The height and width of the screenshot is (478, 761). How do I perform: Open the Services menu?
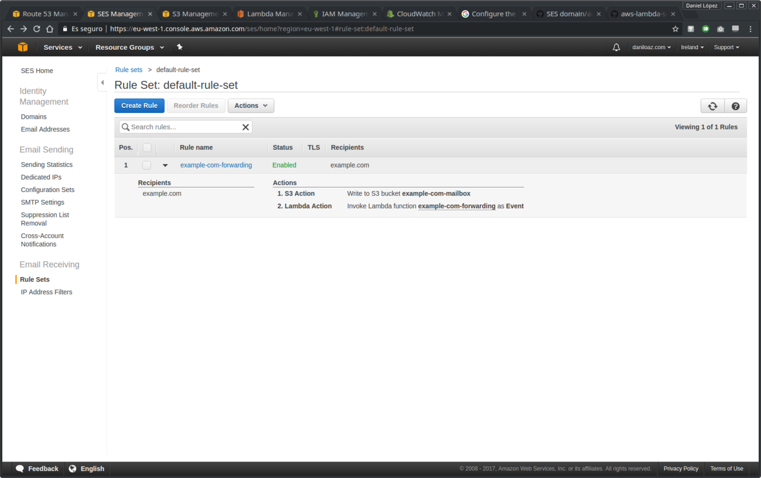click(x=62, y=47)
